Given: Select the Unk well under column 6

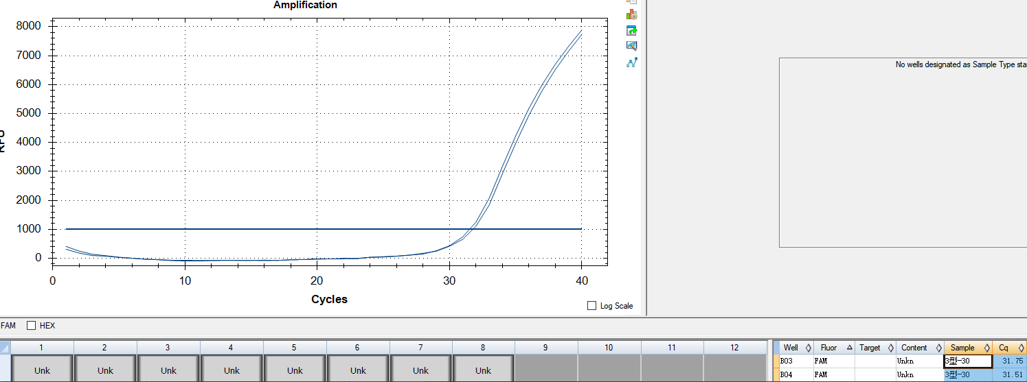Looking at the screenshot, I should pos(358,369).
